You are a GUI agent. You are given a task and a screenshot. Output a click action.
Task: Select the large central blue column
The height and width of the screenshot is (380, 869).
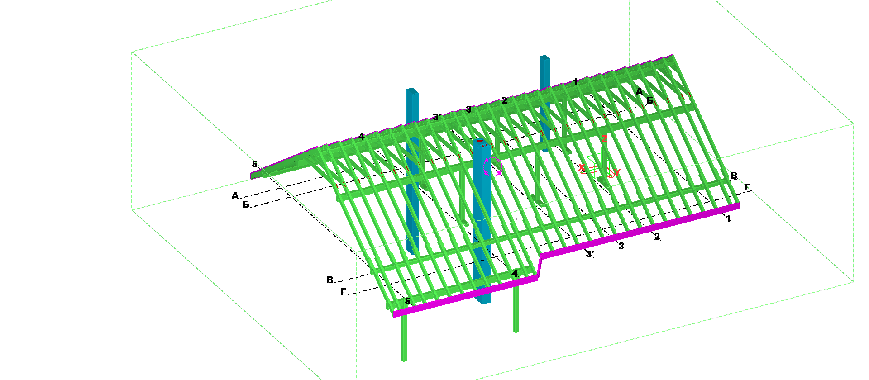pyautogui.click(x=482, y=222)
